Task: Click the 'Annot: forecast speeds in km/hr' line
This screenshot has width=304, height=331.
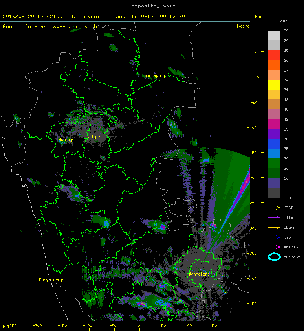Action: click(51, 26)
